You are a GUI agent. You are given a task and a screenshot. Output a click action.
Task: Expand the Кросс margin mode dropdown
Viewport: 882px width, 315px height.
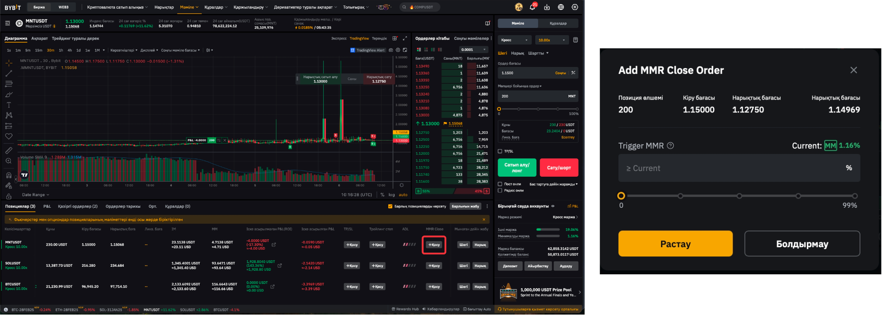[x=514, y=40]
